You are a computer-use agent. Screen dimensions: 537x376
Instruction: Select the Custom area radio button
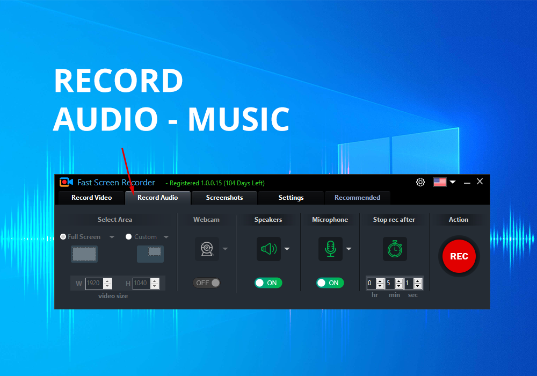tap(128, 237)
